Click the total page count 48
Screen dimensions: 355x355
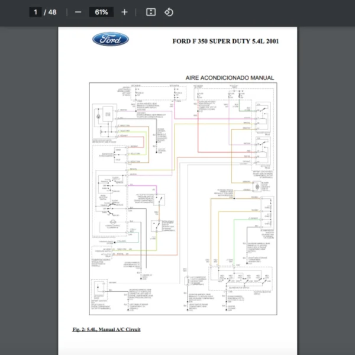[x=53, y=12]
